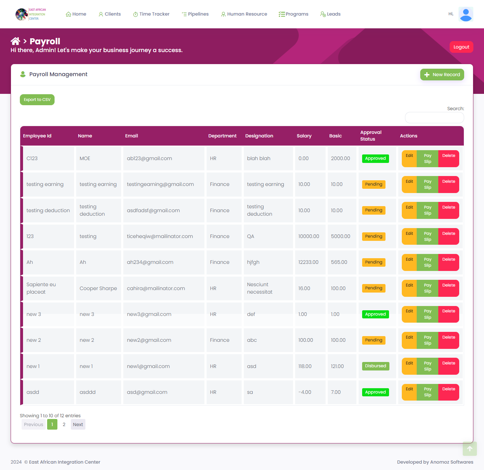Expand the Human Resource menu

click(x=244, y=14)
